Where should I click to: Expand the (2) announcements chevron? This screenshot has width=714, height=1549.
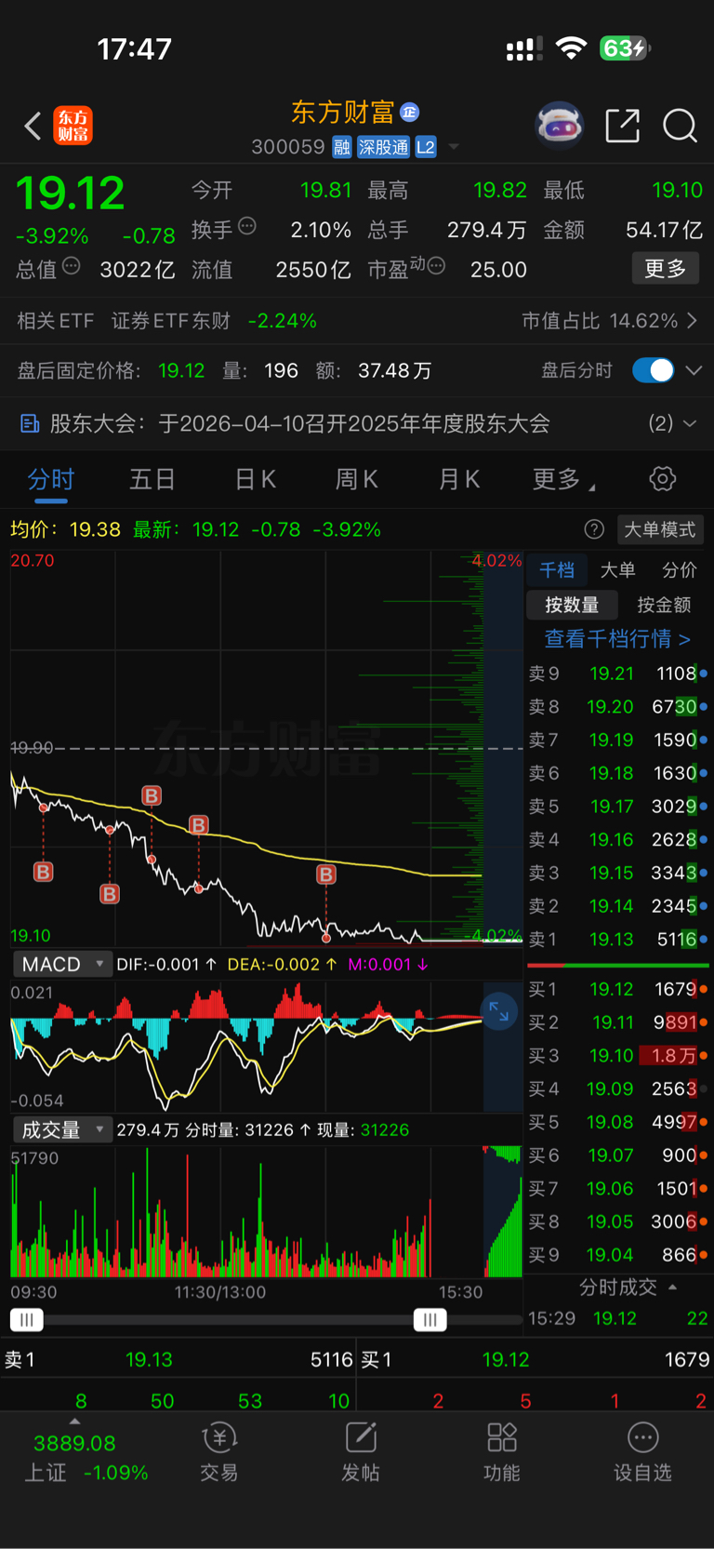click(x=690, y=424)
